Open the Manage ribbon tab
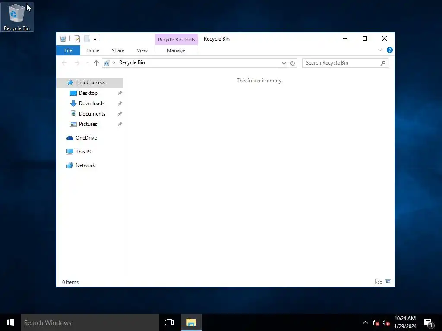This screenshot has width=442, height=331. [x=176, y=50]
